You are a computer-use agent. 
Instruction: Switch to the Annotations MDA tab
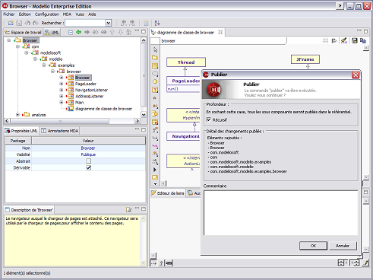(60, 131)
